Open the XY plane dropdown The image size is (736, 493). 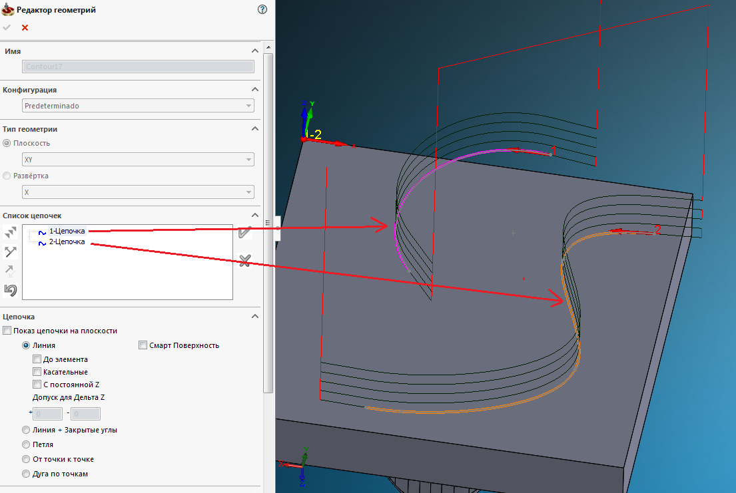tap(138, 160)
